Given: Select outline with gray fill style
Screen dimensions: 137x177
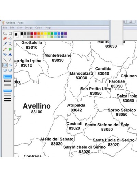Looking at the screenshot, I should pyautogui.click(x=8, y=81).
